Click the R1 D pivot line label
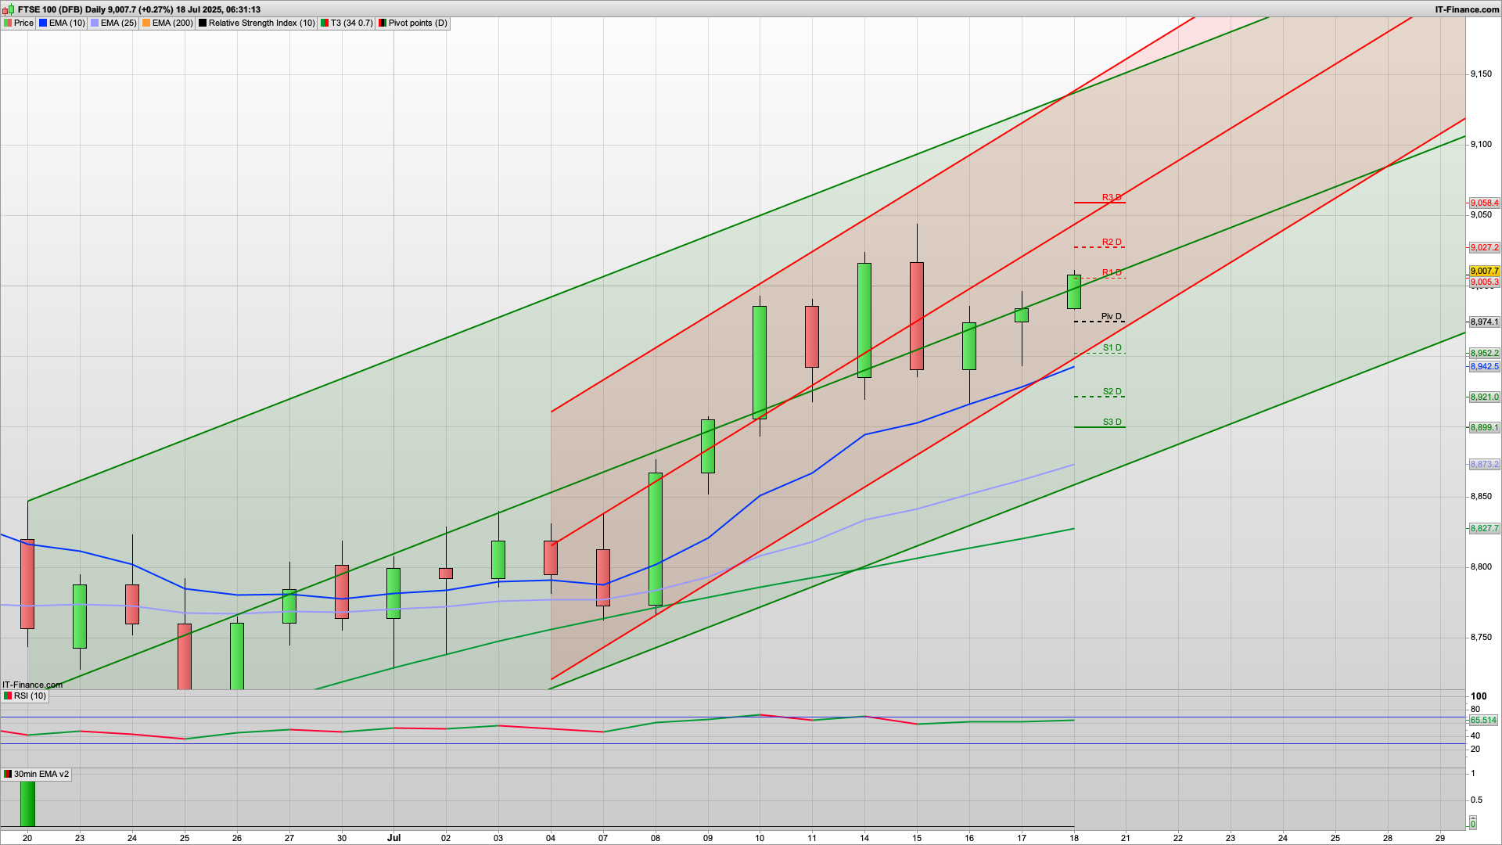The height and width of the screenshot is (845, 1502). (x=1112, y=272)
